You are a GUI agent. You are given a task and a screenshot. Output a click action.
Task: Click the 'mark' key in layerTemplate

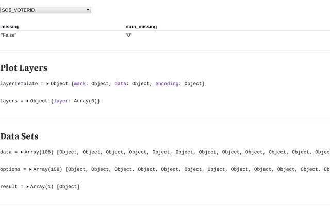point(80,84)
